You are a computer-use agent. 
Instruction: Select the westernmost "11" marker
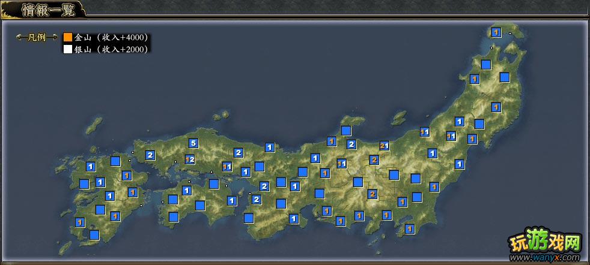227,166
